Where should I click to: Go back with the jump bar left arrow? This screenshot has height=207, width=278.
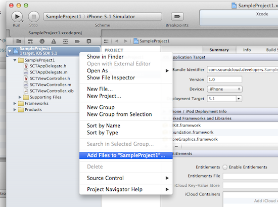click(x=117, y=41)
